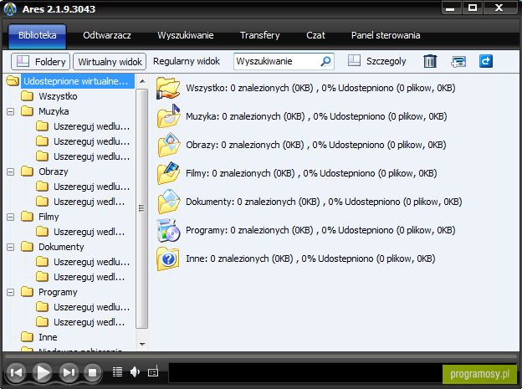Open the Czat tab
Viewport: 522px width, 389px height.
click(x=315, y=35)
